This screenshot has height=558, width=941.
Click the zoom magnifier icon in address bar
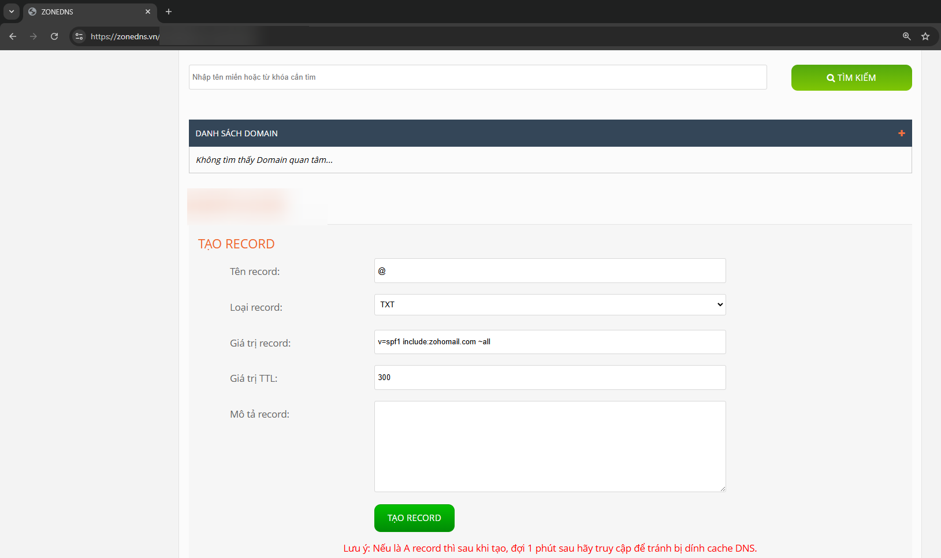click(x=906, y=36)
